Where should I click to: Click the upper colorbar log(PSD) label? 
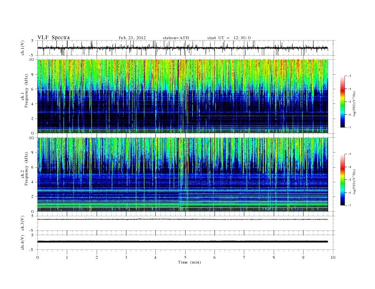click(355, 102)
